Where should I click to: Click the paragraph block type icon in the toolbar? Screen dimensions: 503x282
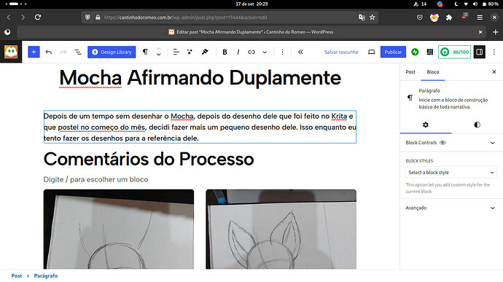[x=145, y=52]
